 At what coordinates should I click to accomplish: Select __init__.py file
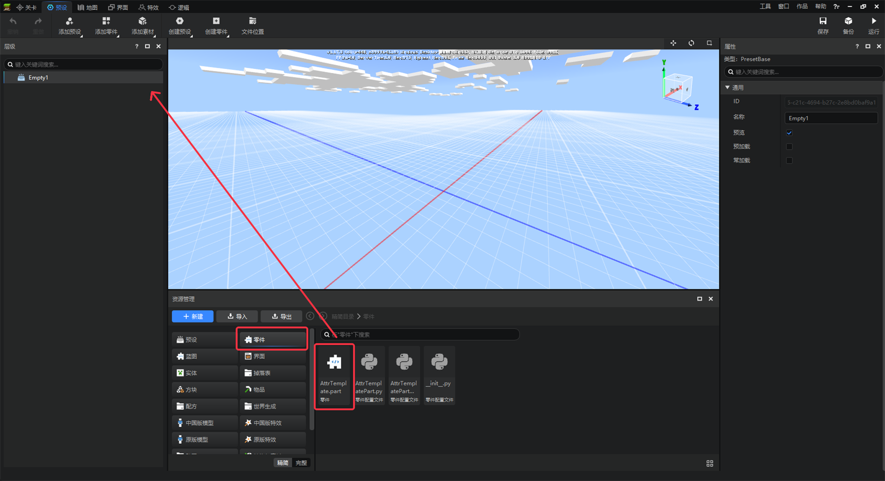439,376
